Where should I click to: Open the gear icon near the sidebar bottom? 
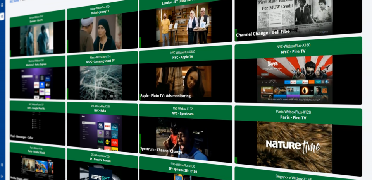[x=2, y=165]
